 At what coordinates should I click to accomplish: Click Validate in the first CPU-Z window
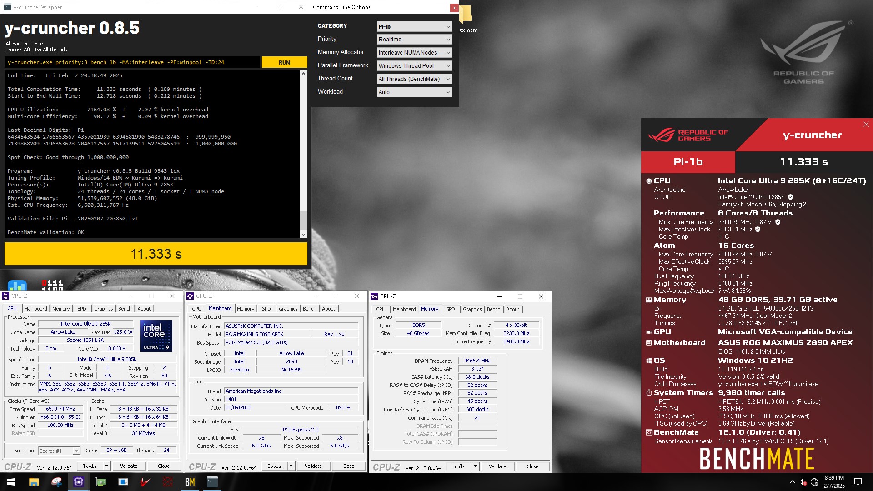pos(129,466)
